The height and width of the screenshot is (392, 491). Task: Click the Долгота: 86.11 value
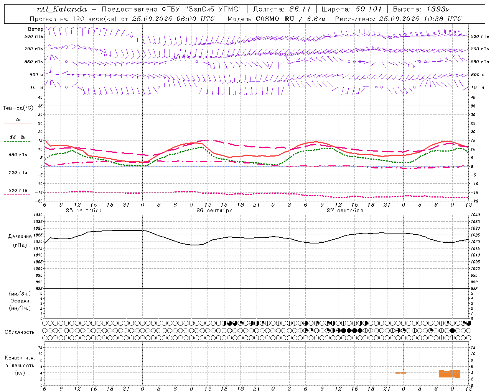click(282, 9)
